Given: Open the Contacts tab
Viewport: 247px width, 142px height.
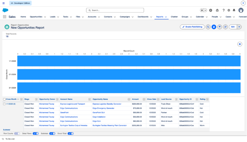Looking at the screenshot, I should (x=108, y=17).
